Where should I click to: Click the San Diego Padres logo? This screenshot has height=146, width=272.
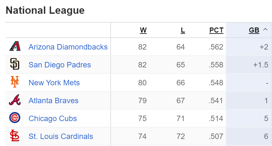click(15, 65)
